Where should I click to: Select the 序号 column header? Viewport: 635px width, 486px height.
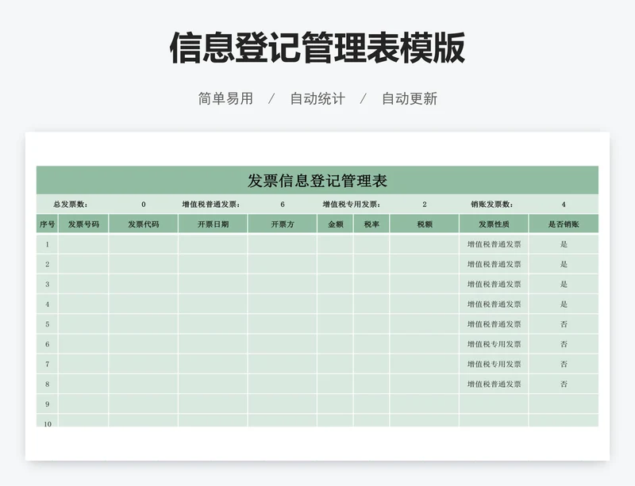[x=47, y=224]
